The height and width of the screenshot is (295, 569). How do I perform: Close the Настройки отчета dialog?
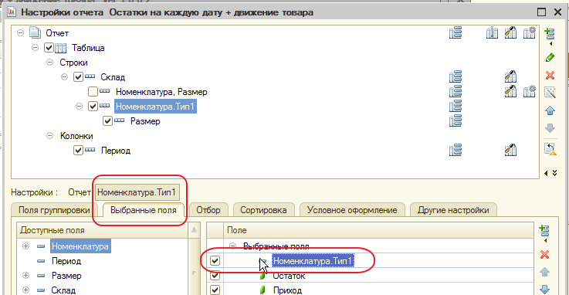click(x=557, y=12)
